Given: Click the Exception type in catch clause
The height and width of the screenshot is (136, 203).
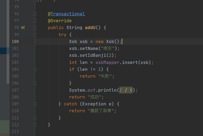Looking at the screenshot, I should 94,104.
